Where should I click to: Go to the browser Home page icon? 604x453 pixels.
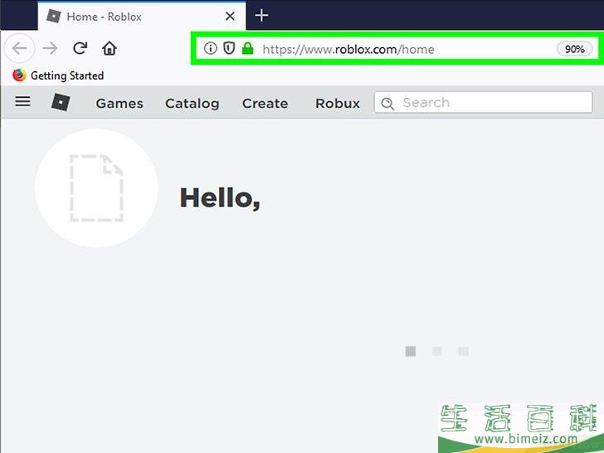110,48
